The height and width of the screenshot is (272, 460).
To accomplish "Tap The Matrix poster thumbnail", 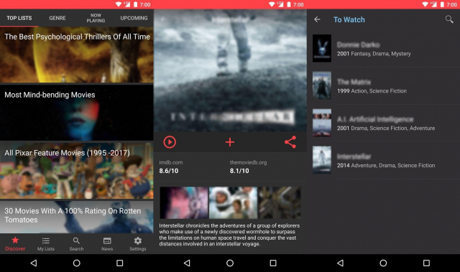I will click(322, 85).
